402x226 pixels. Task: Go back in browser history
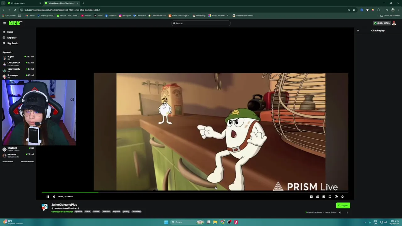[x=3, y=10]
